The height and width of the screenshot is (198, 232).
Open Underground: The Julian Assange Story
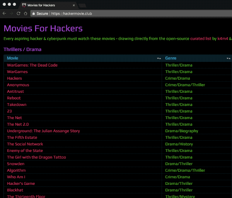tap(43, 131)
